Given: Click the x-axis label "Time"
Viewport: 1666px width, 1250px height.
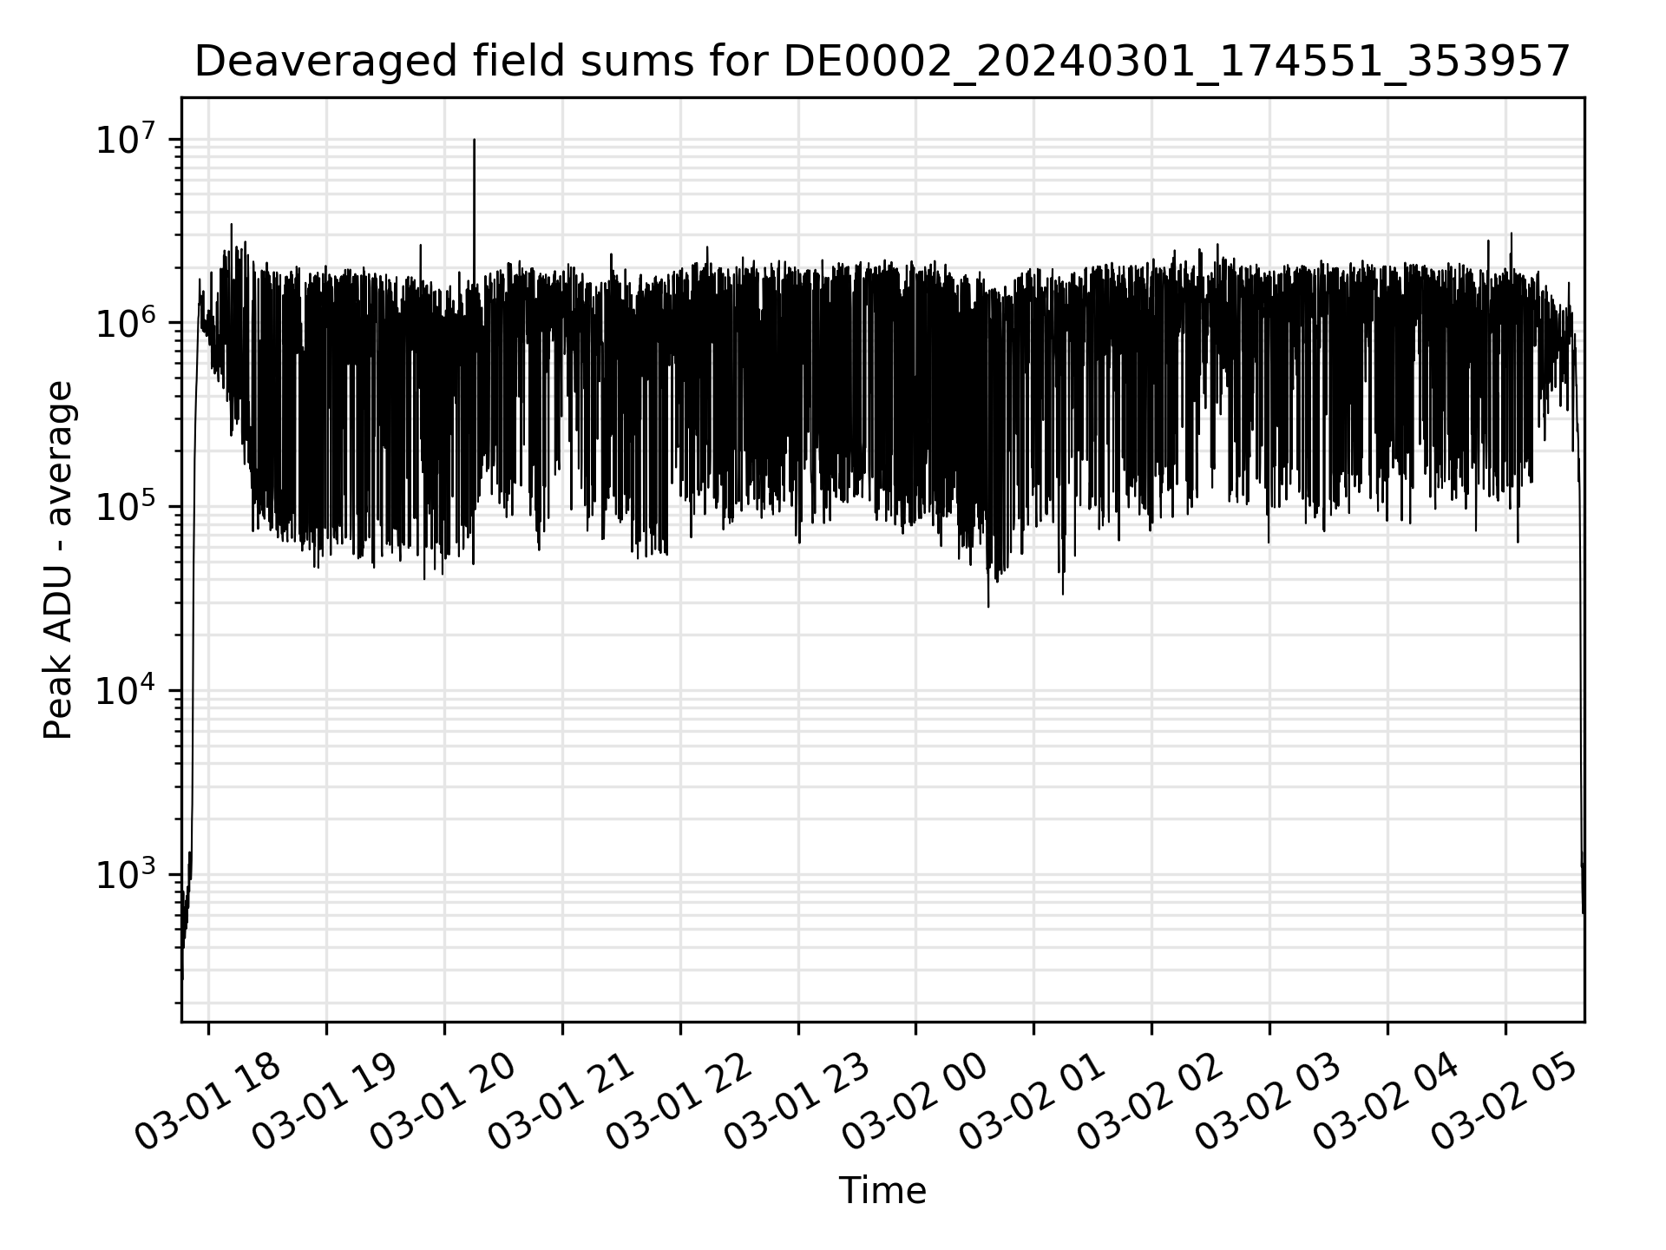Looking at the screenshot, I should click(882, 1190).
